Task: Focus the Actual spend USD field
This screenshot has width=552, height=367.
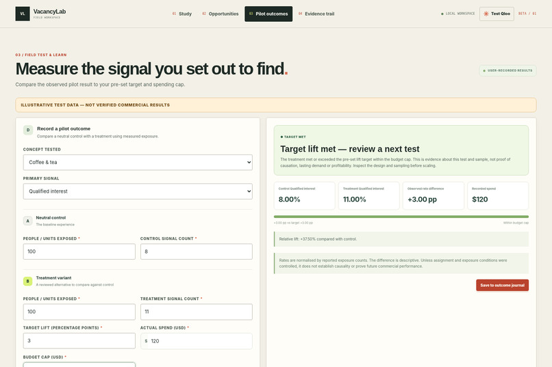Action: (197, 341)
